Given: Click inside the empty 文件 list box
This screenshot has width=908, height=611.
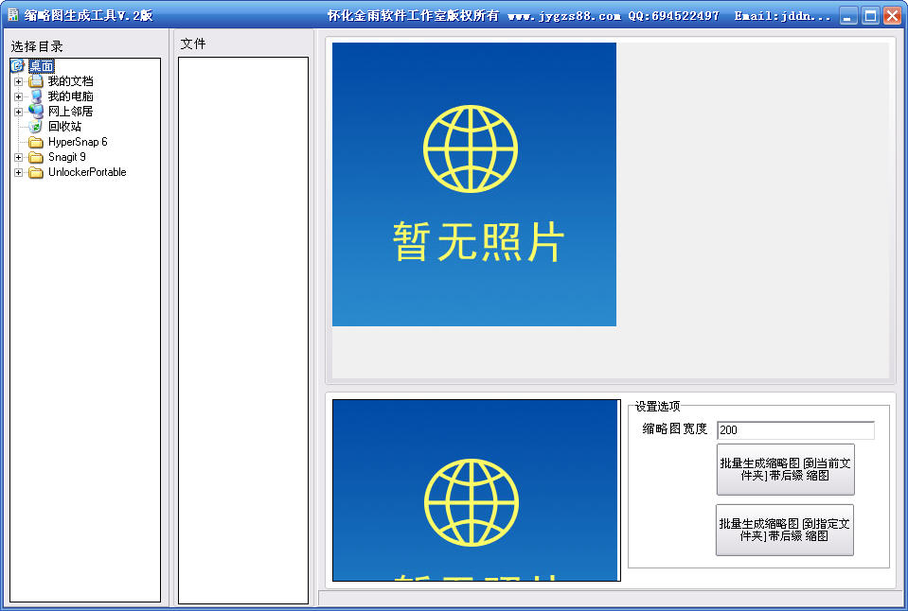Looking at the screenshot, I should tap(243, 330).
